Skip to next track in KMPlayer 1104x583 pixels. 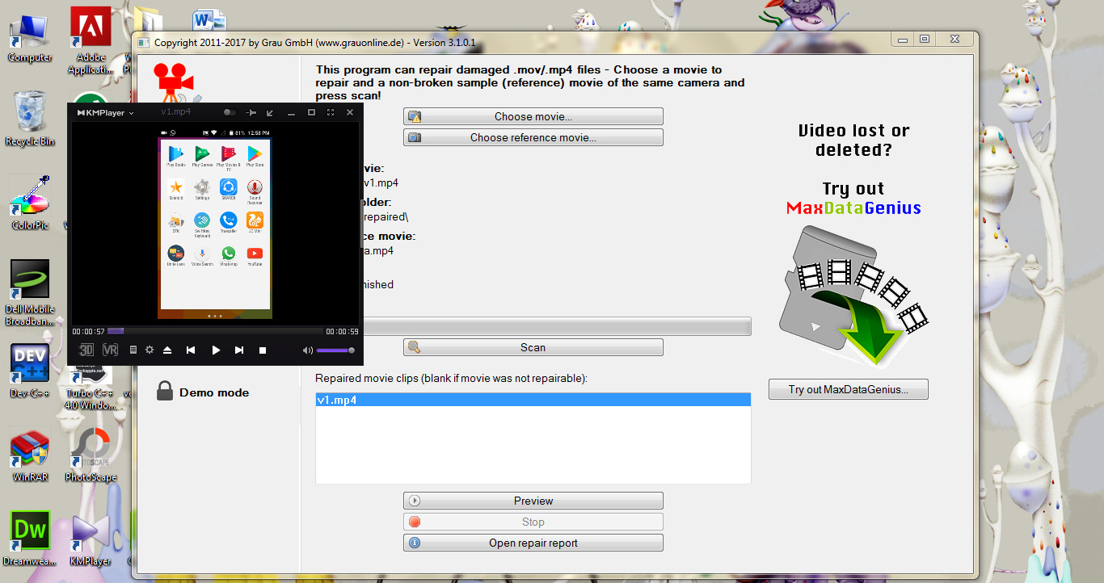pyautogui.click(x=239, y=350)
